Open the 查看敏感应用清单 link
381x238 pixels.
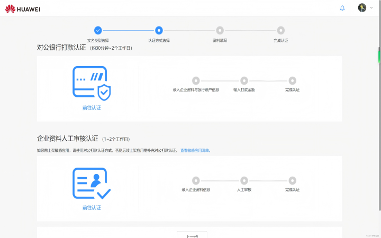[x=195, y=151]
